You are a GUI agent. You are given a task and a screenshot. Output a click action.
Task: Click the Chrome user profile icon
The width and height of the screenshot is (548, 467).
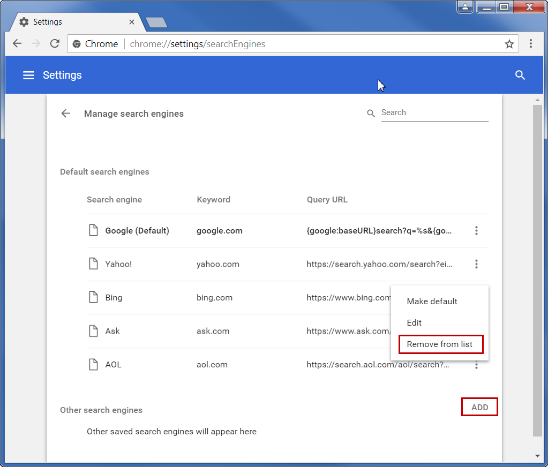tap(465, 7)
